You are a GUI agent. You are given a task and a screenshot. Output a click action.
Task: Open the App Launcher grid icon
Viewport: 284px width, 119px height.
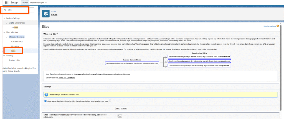(x=7, y=2)
